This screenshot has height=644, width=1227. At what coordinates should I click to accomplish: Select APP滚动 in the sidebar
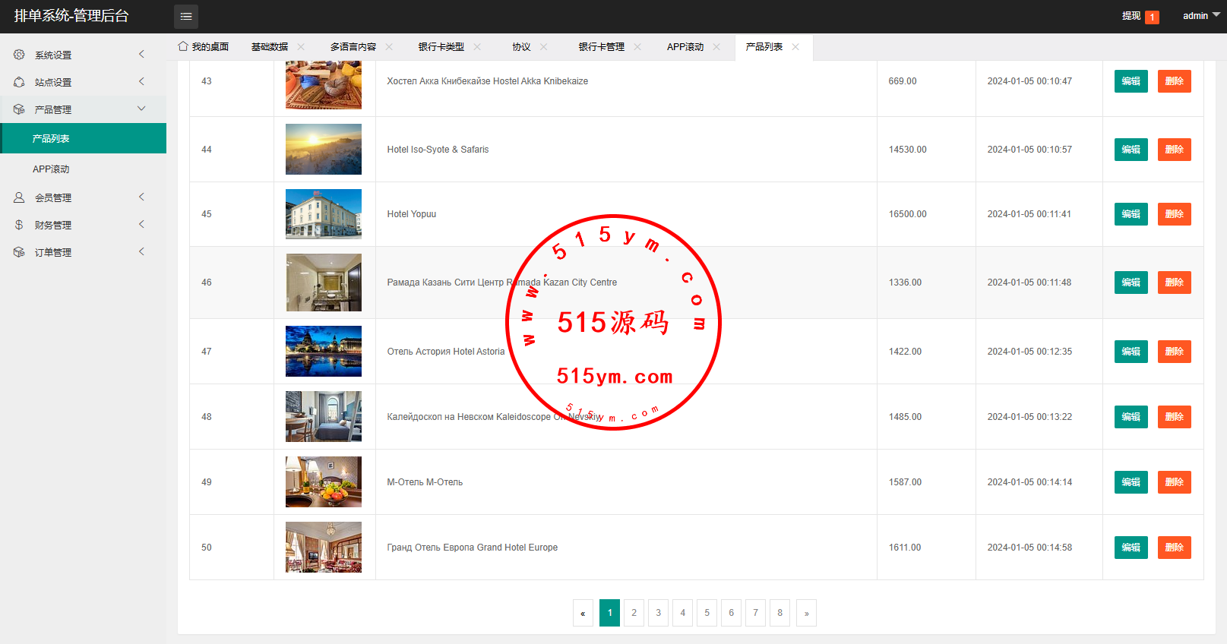tap(84, 169)
